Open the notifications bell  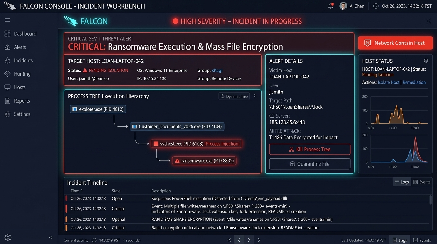(331, 6)
